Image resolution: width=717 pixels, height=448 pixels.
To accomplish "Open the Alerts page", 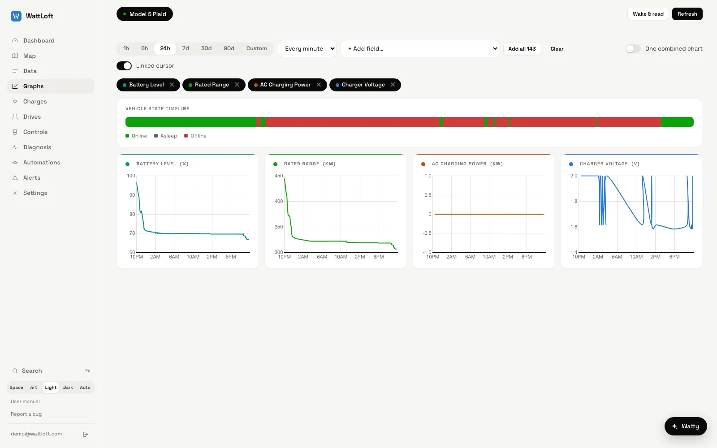I will [x=51, y=178].
